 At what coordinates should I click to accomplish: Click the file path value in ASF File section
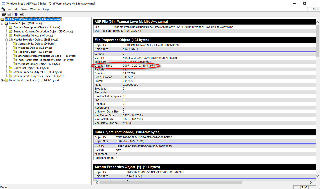coord(173,27)
